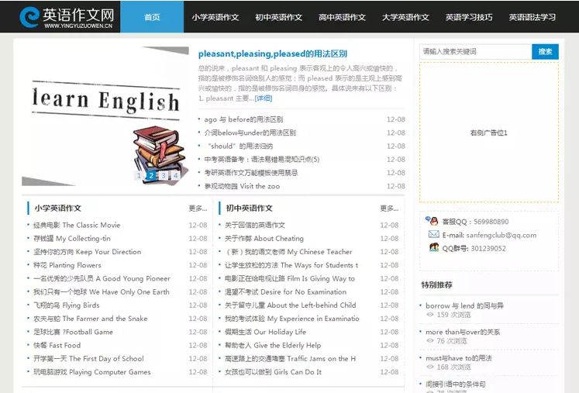579x393 pixels.
Task: Click the 英语作文网 site logo
Action: coord(67,17)
